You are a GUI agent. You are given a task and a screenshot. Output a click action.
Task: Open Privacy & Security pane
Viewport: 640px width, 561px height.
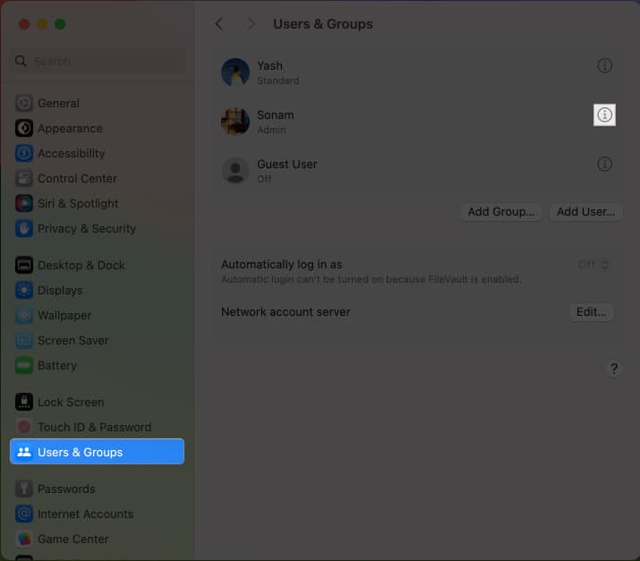point(97,228)
